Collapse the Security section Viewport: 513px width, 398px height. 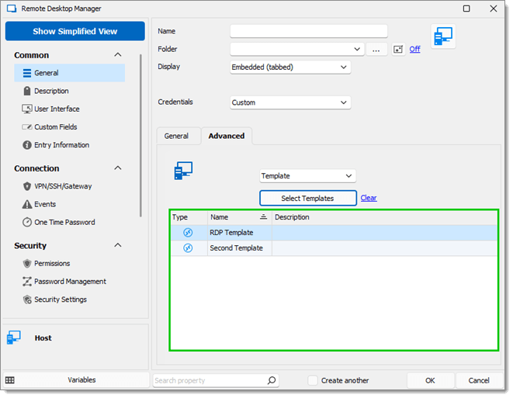click(118, 245)
